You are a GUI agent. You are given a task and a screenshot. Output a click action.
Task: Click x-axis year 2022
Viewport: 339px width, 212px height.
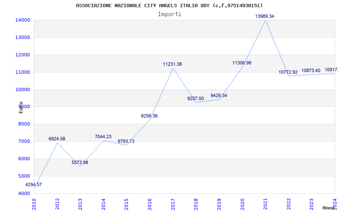(289, 204)
